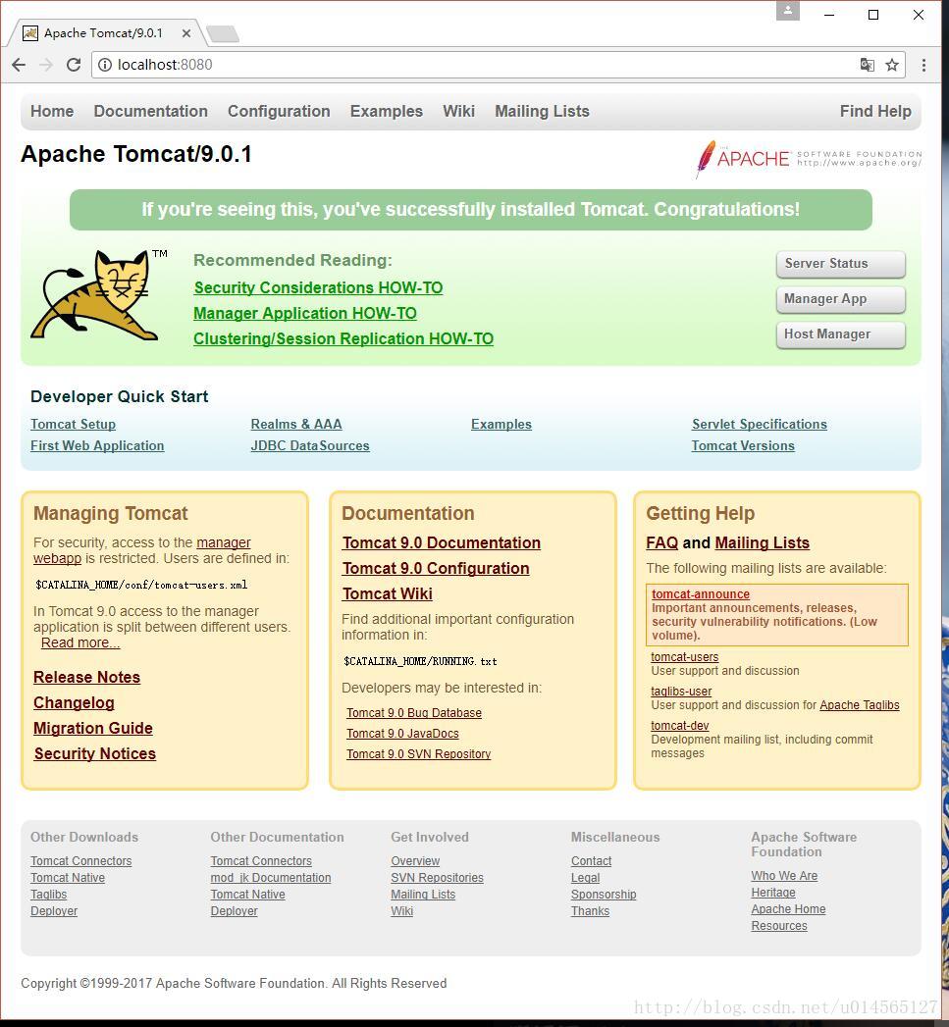
Task: Close the Apache Tomcat/9.0.1 tab
Action: point(186,33)
